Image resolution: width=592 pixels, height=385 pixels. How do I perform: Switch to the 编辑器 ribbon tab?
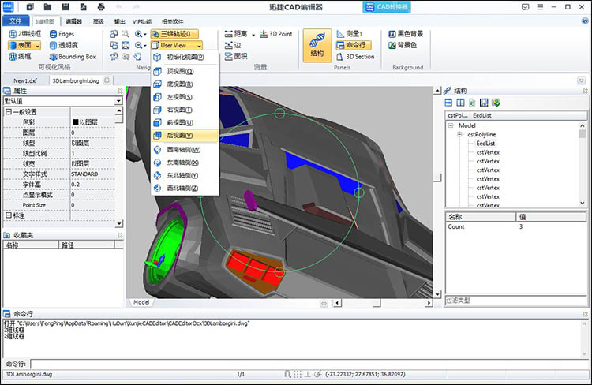[73, 21]
